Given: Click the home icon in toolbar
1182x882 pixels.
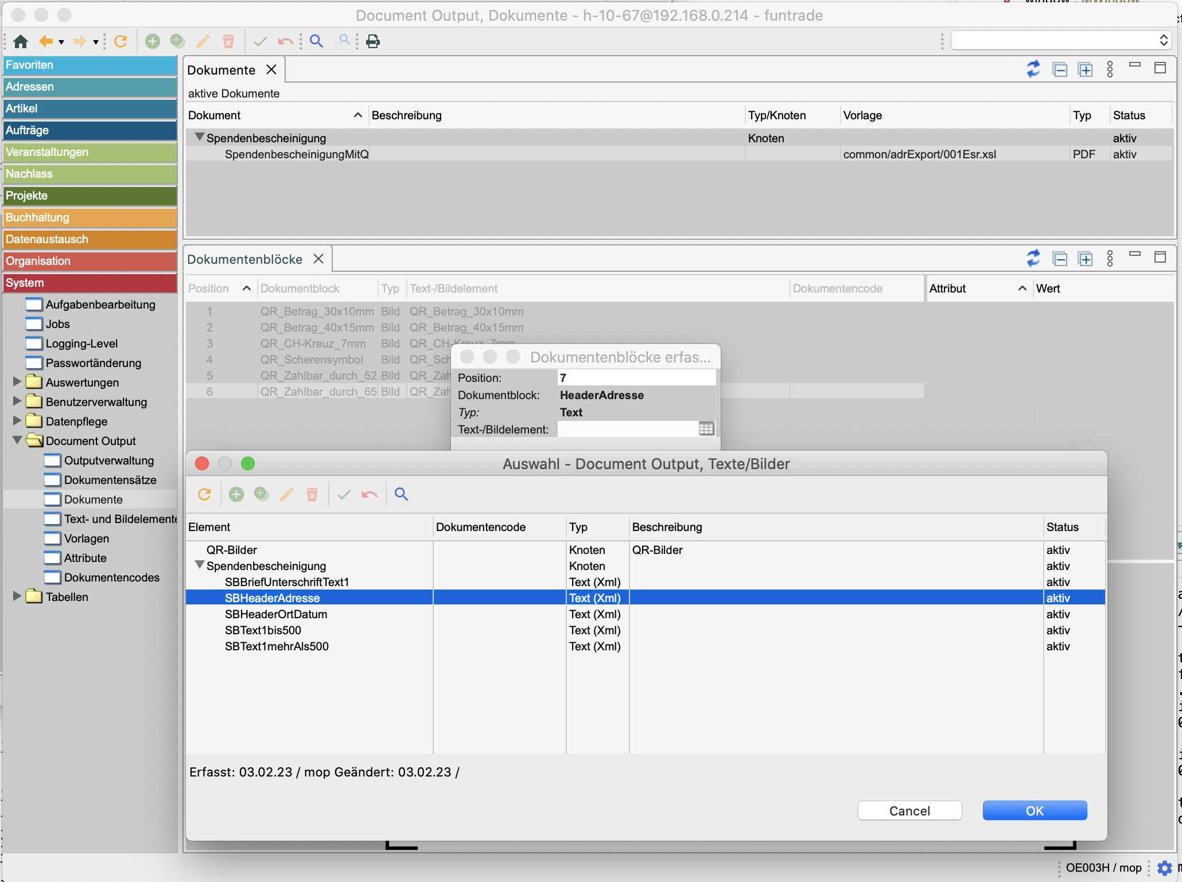Looking at the screenshot, I should [x=21, y=41].
